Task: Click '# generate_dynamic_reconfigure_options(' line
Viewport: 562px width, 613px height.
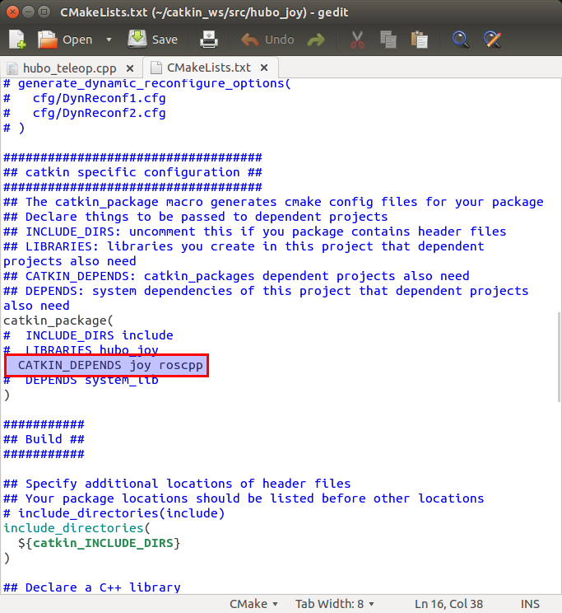Action: 147,84
